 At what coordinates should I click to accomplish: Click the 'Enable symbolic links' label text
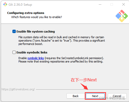click(x=32, y=52)
